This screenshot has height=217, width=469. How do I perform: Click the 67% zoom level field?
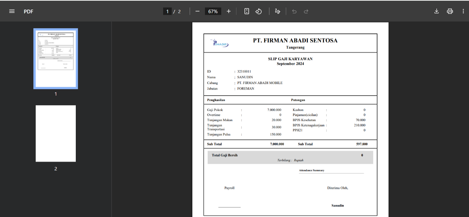click(x=213, y=11)
